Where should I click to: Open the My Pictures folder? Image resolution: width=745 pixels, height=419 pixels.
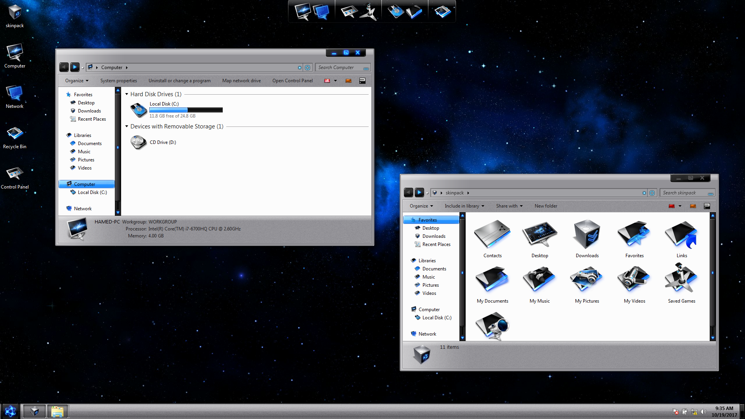pyautogui.click(x=587, y=279)
